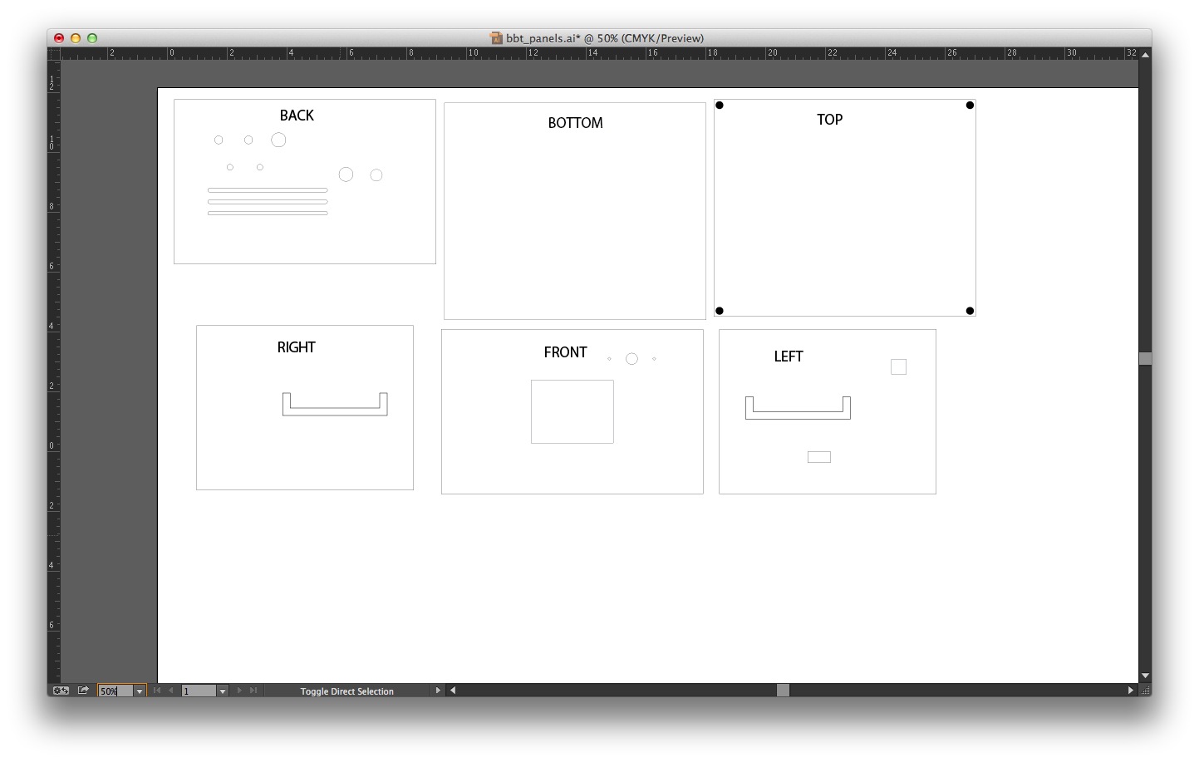This screenshot has height=762, width=1199.
Task: Zoom the window with green button
Action: coord(92,38)
